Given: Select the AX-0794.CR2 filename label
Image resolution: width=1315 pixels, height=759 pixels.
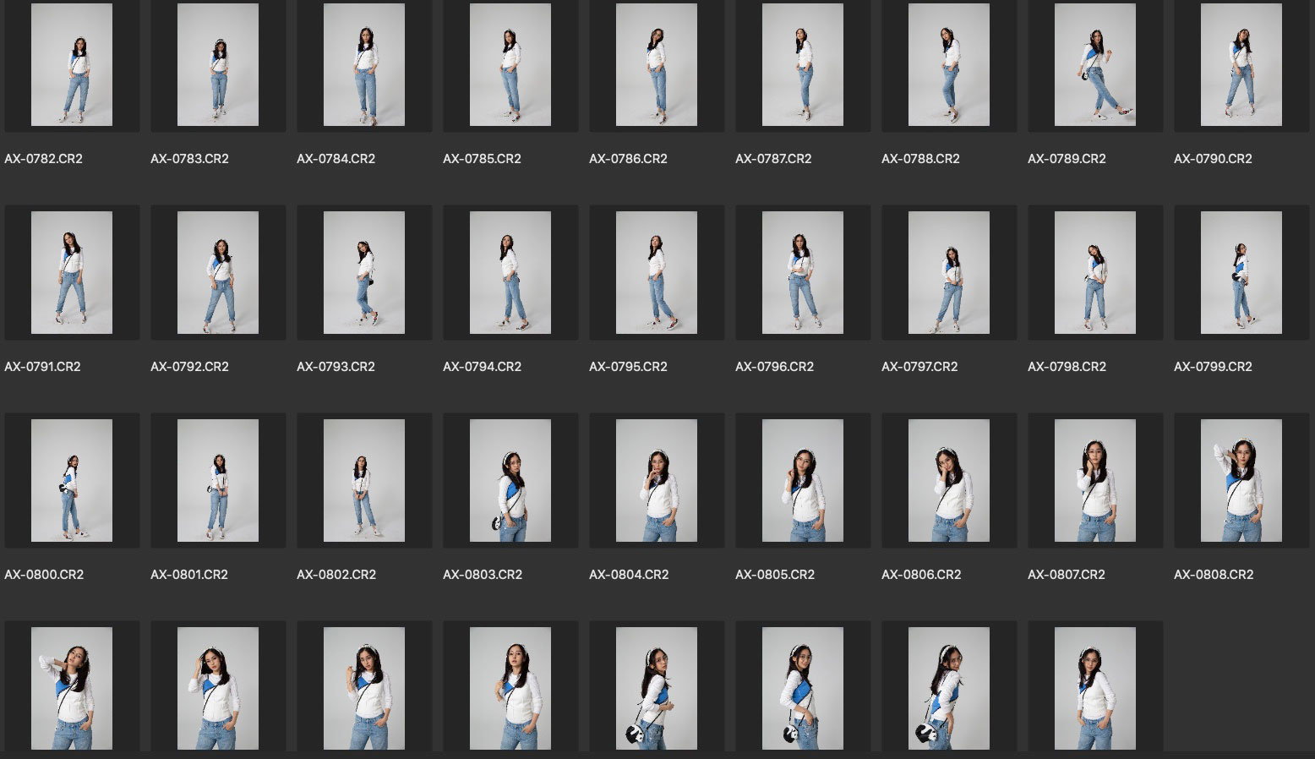Looking at the screenshot, I should click(x=482, y=367).
